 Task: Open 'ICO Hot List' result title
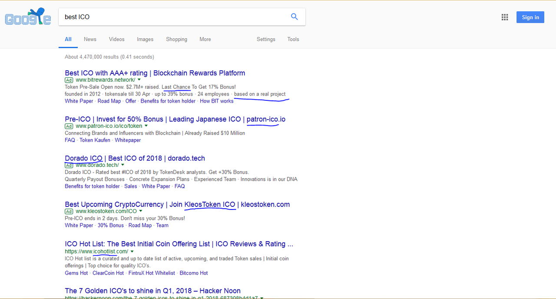179,244
